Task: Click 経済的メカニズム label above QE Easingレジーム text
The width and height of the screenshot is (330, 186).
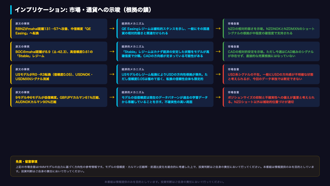Action: point(133,24)
